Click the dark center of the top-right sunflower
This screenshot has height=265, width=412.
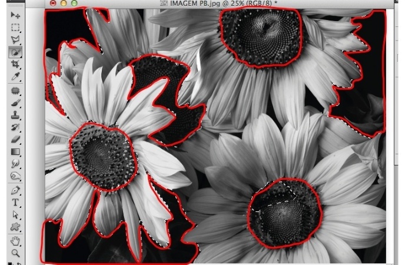263,37
